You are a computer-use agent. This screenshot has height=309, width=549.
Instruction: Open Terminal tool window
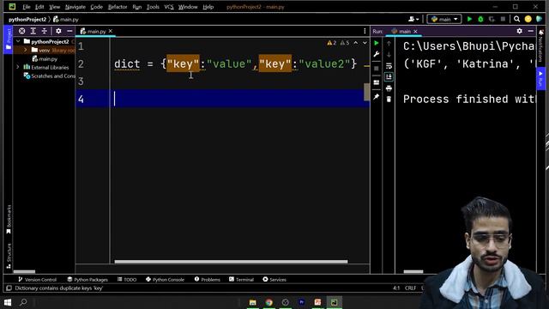tap(241, 280)
